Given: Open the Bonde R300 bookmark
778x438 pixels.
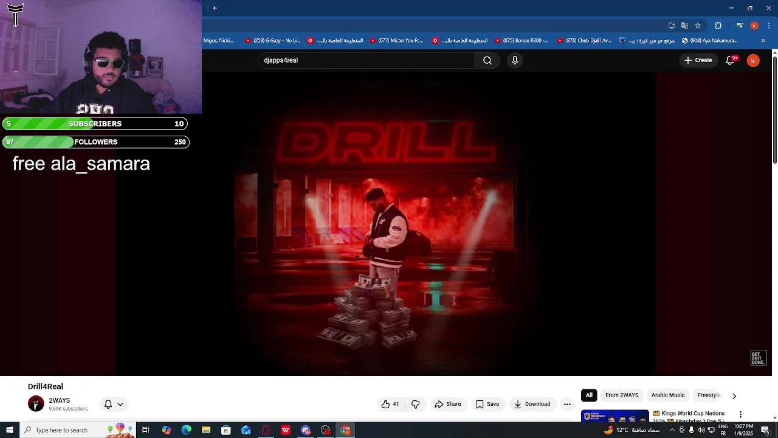Looking at the screenshot, I should click(x=522, y=41).
